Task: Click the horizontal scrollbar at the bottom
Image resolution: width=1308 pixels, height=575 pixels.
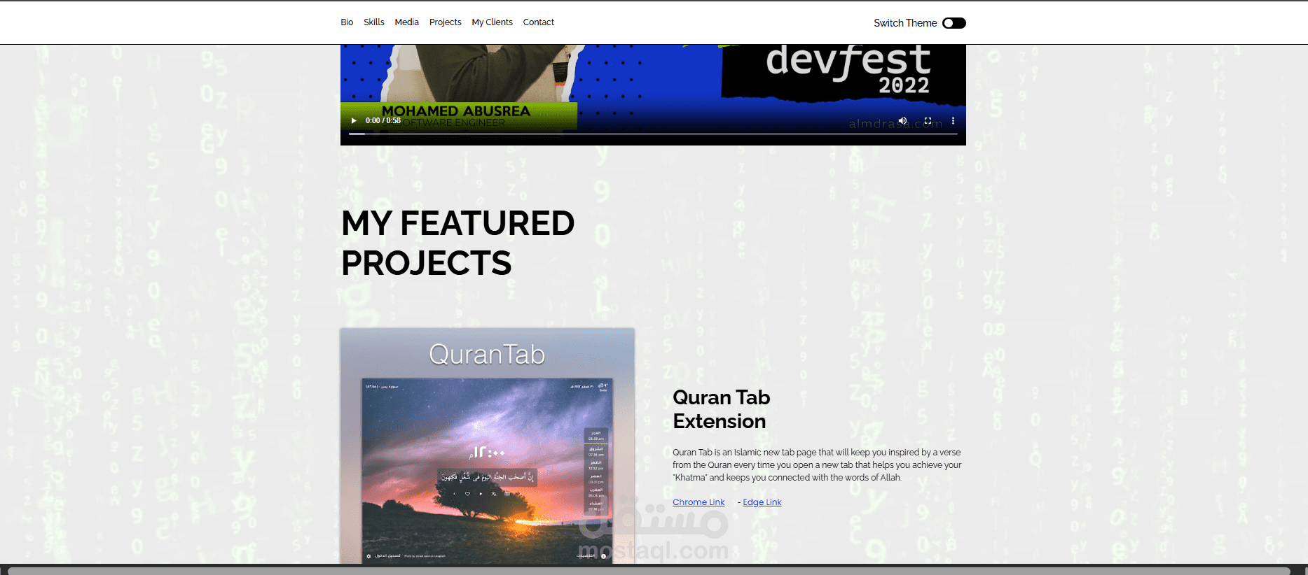Action: [649, 571]
